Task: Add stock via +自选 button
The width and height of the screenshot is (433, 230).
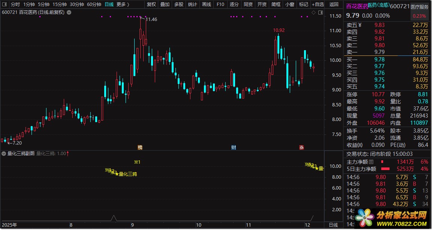Action: tap(318, 4)
